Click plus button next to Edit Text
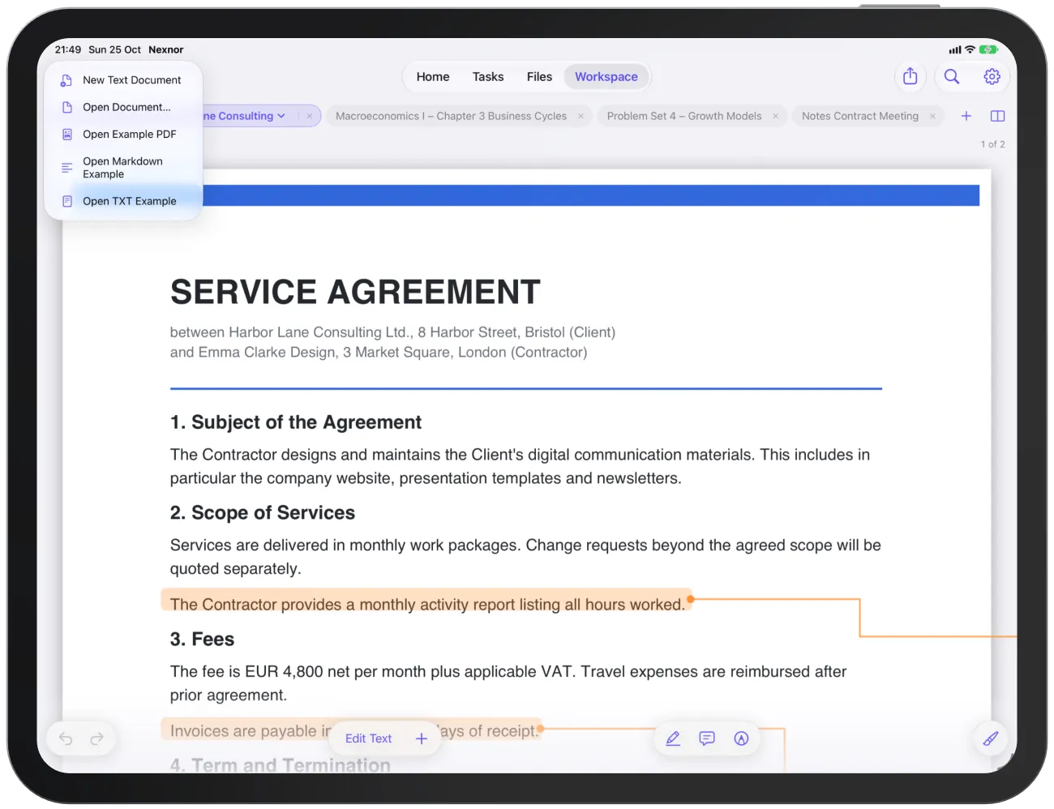Viewport: 1054px width, 809px height. pyautogui.click(x=422, y=738)
